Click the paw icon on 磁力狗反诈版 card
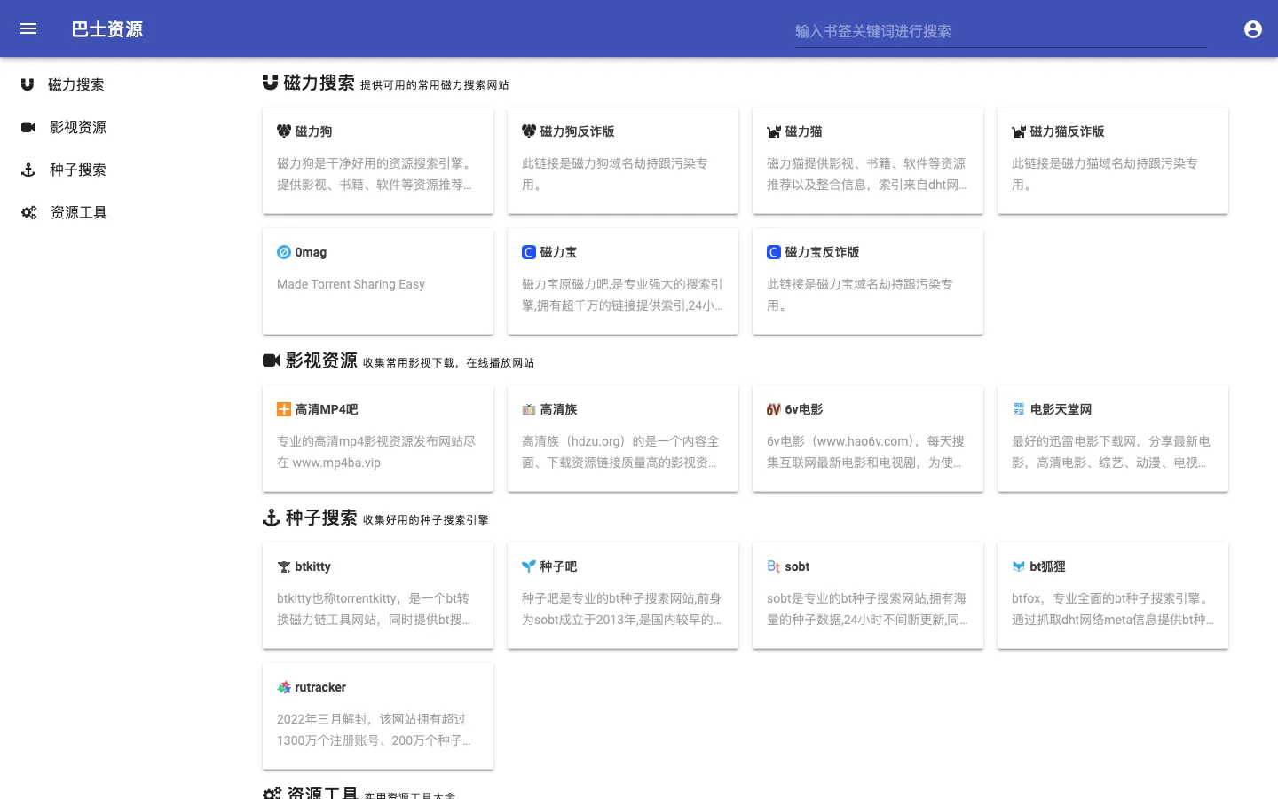Viewport: 1278px width, 799px height. point(529,131)
